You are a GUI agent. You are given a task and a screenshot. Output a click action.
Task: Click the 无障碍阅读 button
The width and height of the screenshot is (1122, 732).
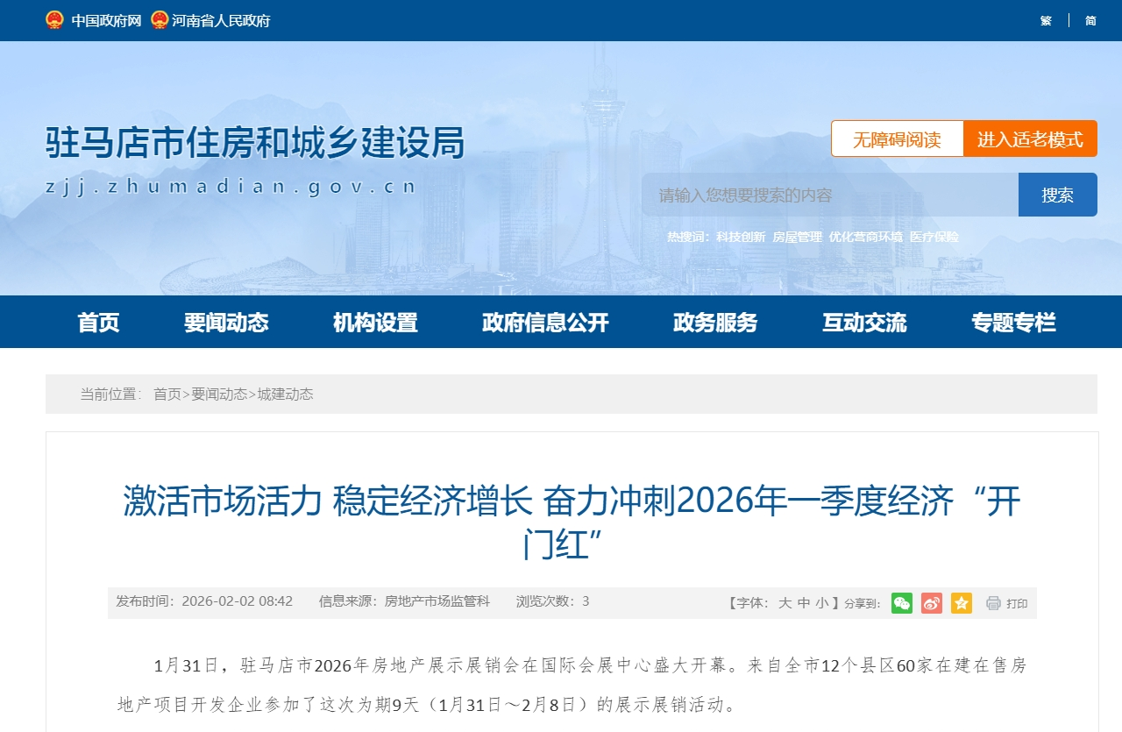tap(897, 139)
